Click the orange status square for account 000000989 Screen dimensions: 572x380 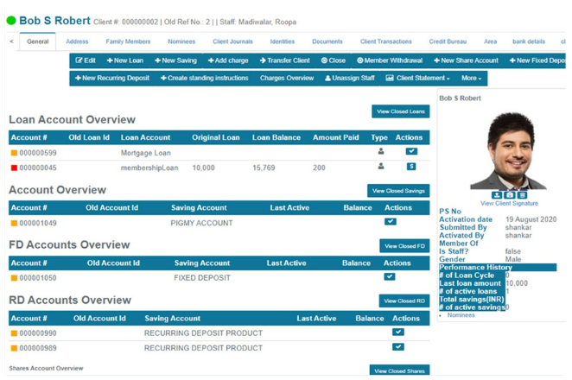click(x=14, y=348)
